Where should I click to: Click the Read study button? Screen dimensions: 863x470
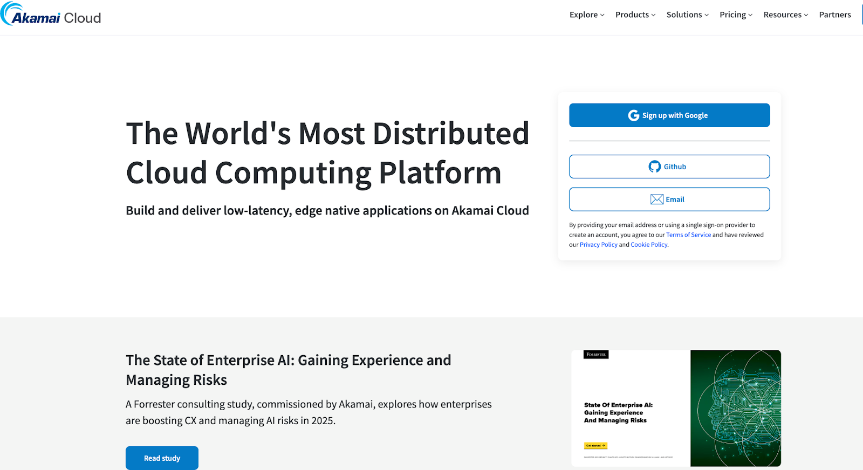[x=162, y=458]
